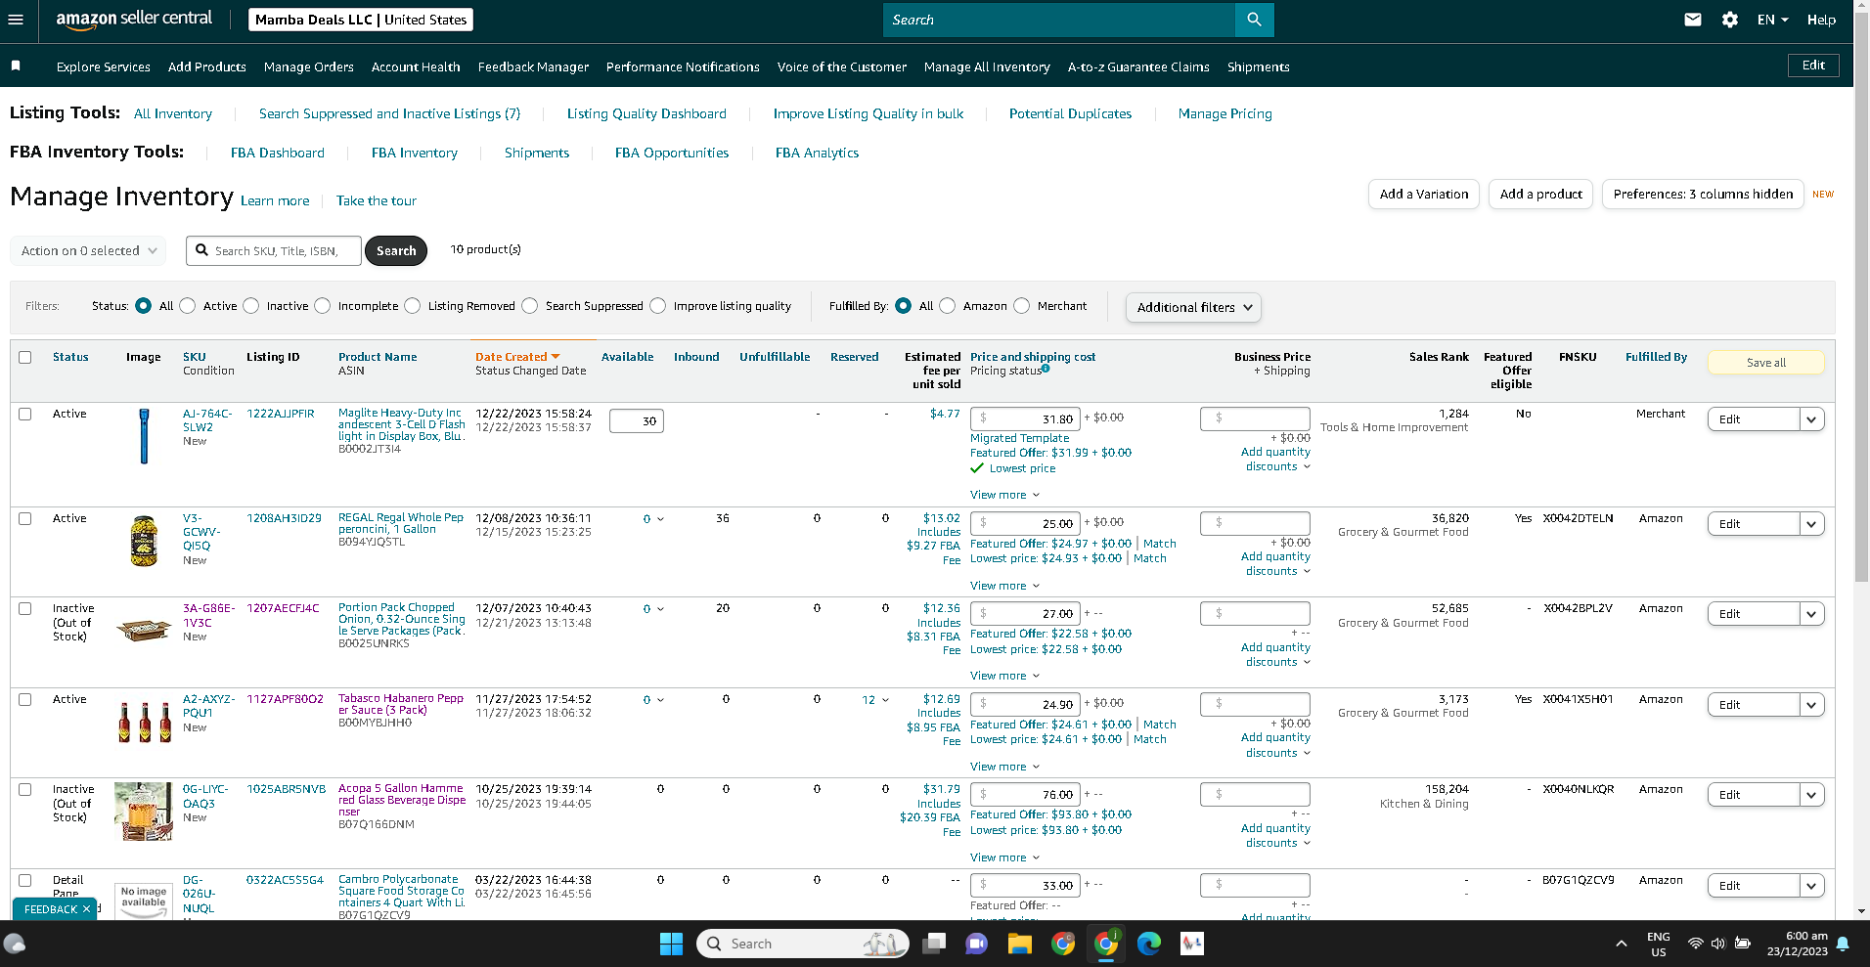Open the Help link in header

coord(1821,20)
